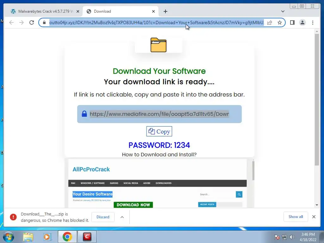Click the browser forward arrow
Screen dimensions: 324x243
pos(22,22)
